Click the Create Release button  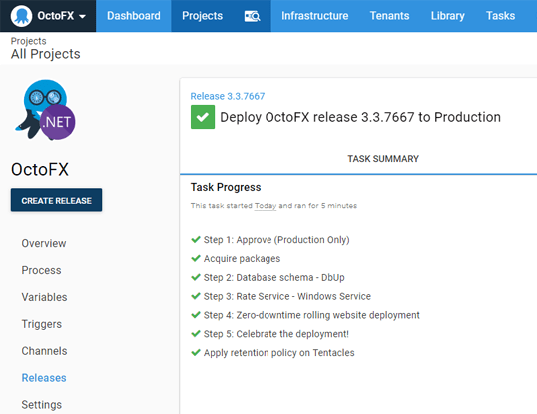(x=56, y=200)
